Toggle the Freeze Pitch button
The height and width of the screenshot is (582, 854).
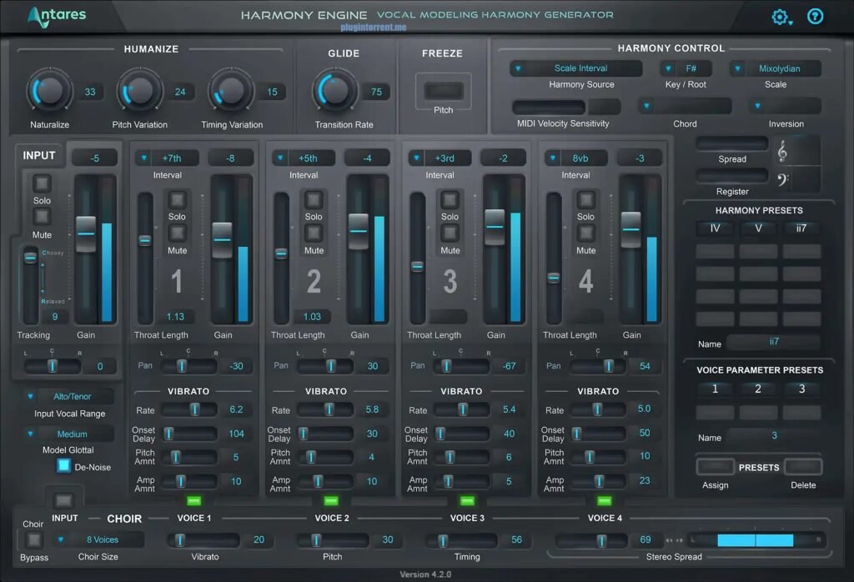[x=444, y=90]
